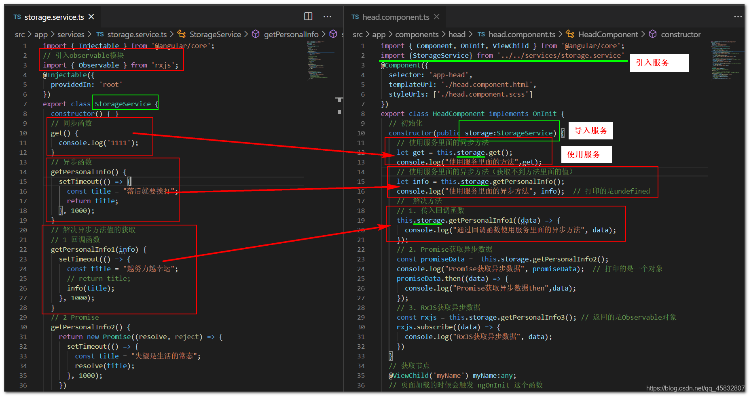Open 'services' breadcrumb in left editor
The image size is (749, 396).
[x=71, y=35]
